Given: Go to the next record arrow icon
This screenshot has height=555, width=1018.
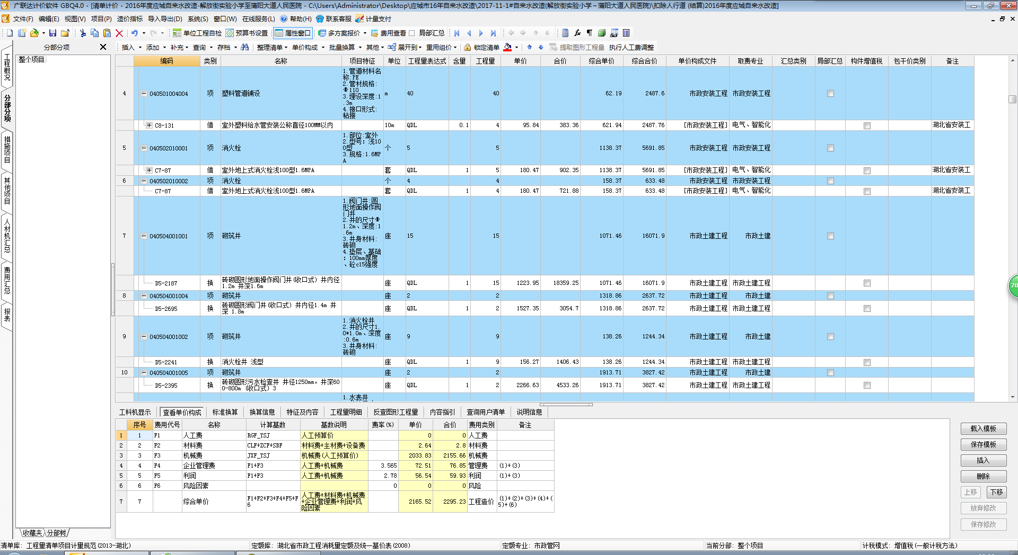Looking at the screenshot, I should [481, 33].
